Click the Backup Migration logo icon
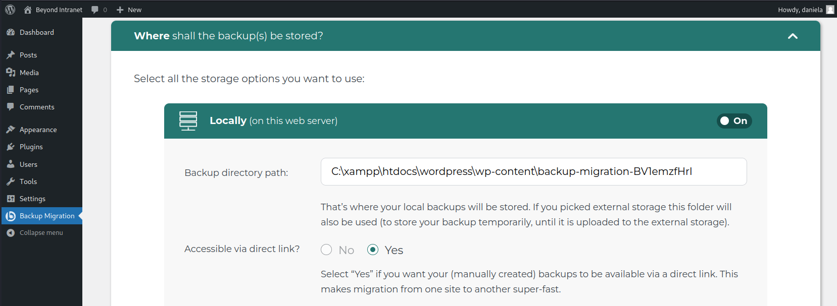The height and width of the screenshot is (306, 837). [11, 216]
